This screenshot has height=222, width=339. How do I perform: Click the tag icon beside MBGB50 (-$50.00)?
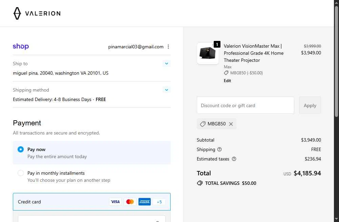[x=226, y=73]
